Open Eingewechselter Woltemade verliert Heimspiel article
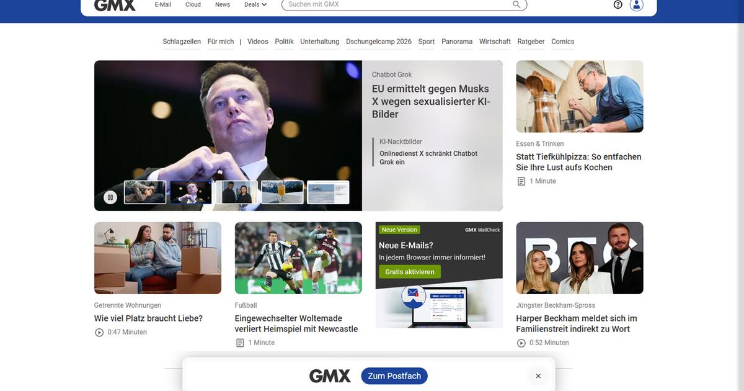The image size is (744, 391). pos(296,324)
